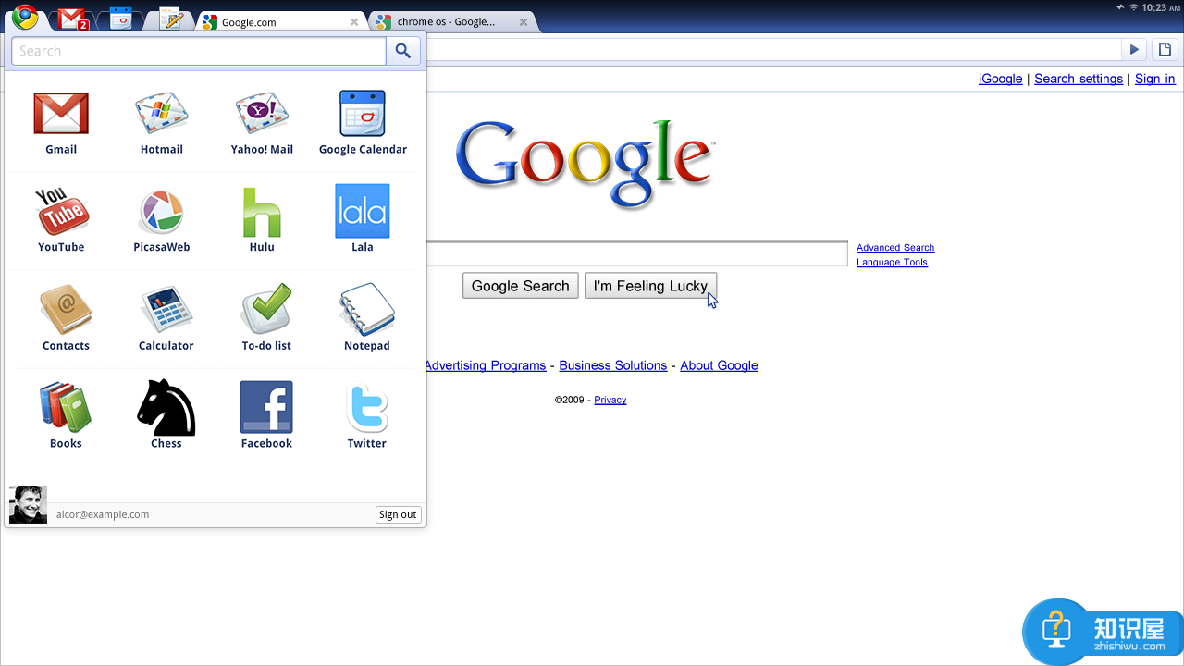Switch to the pinned Gmail tab
This screenshot has height=666, width=1184.
72,18
